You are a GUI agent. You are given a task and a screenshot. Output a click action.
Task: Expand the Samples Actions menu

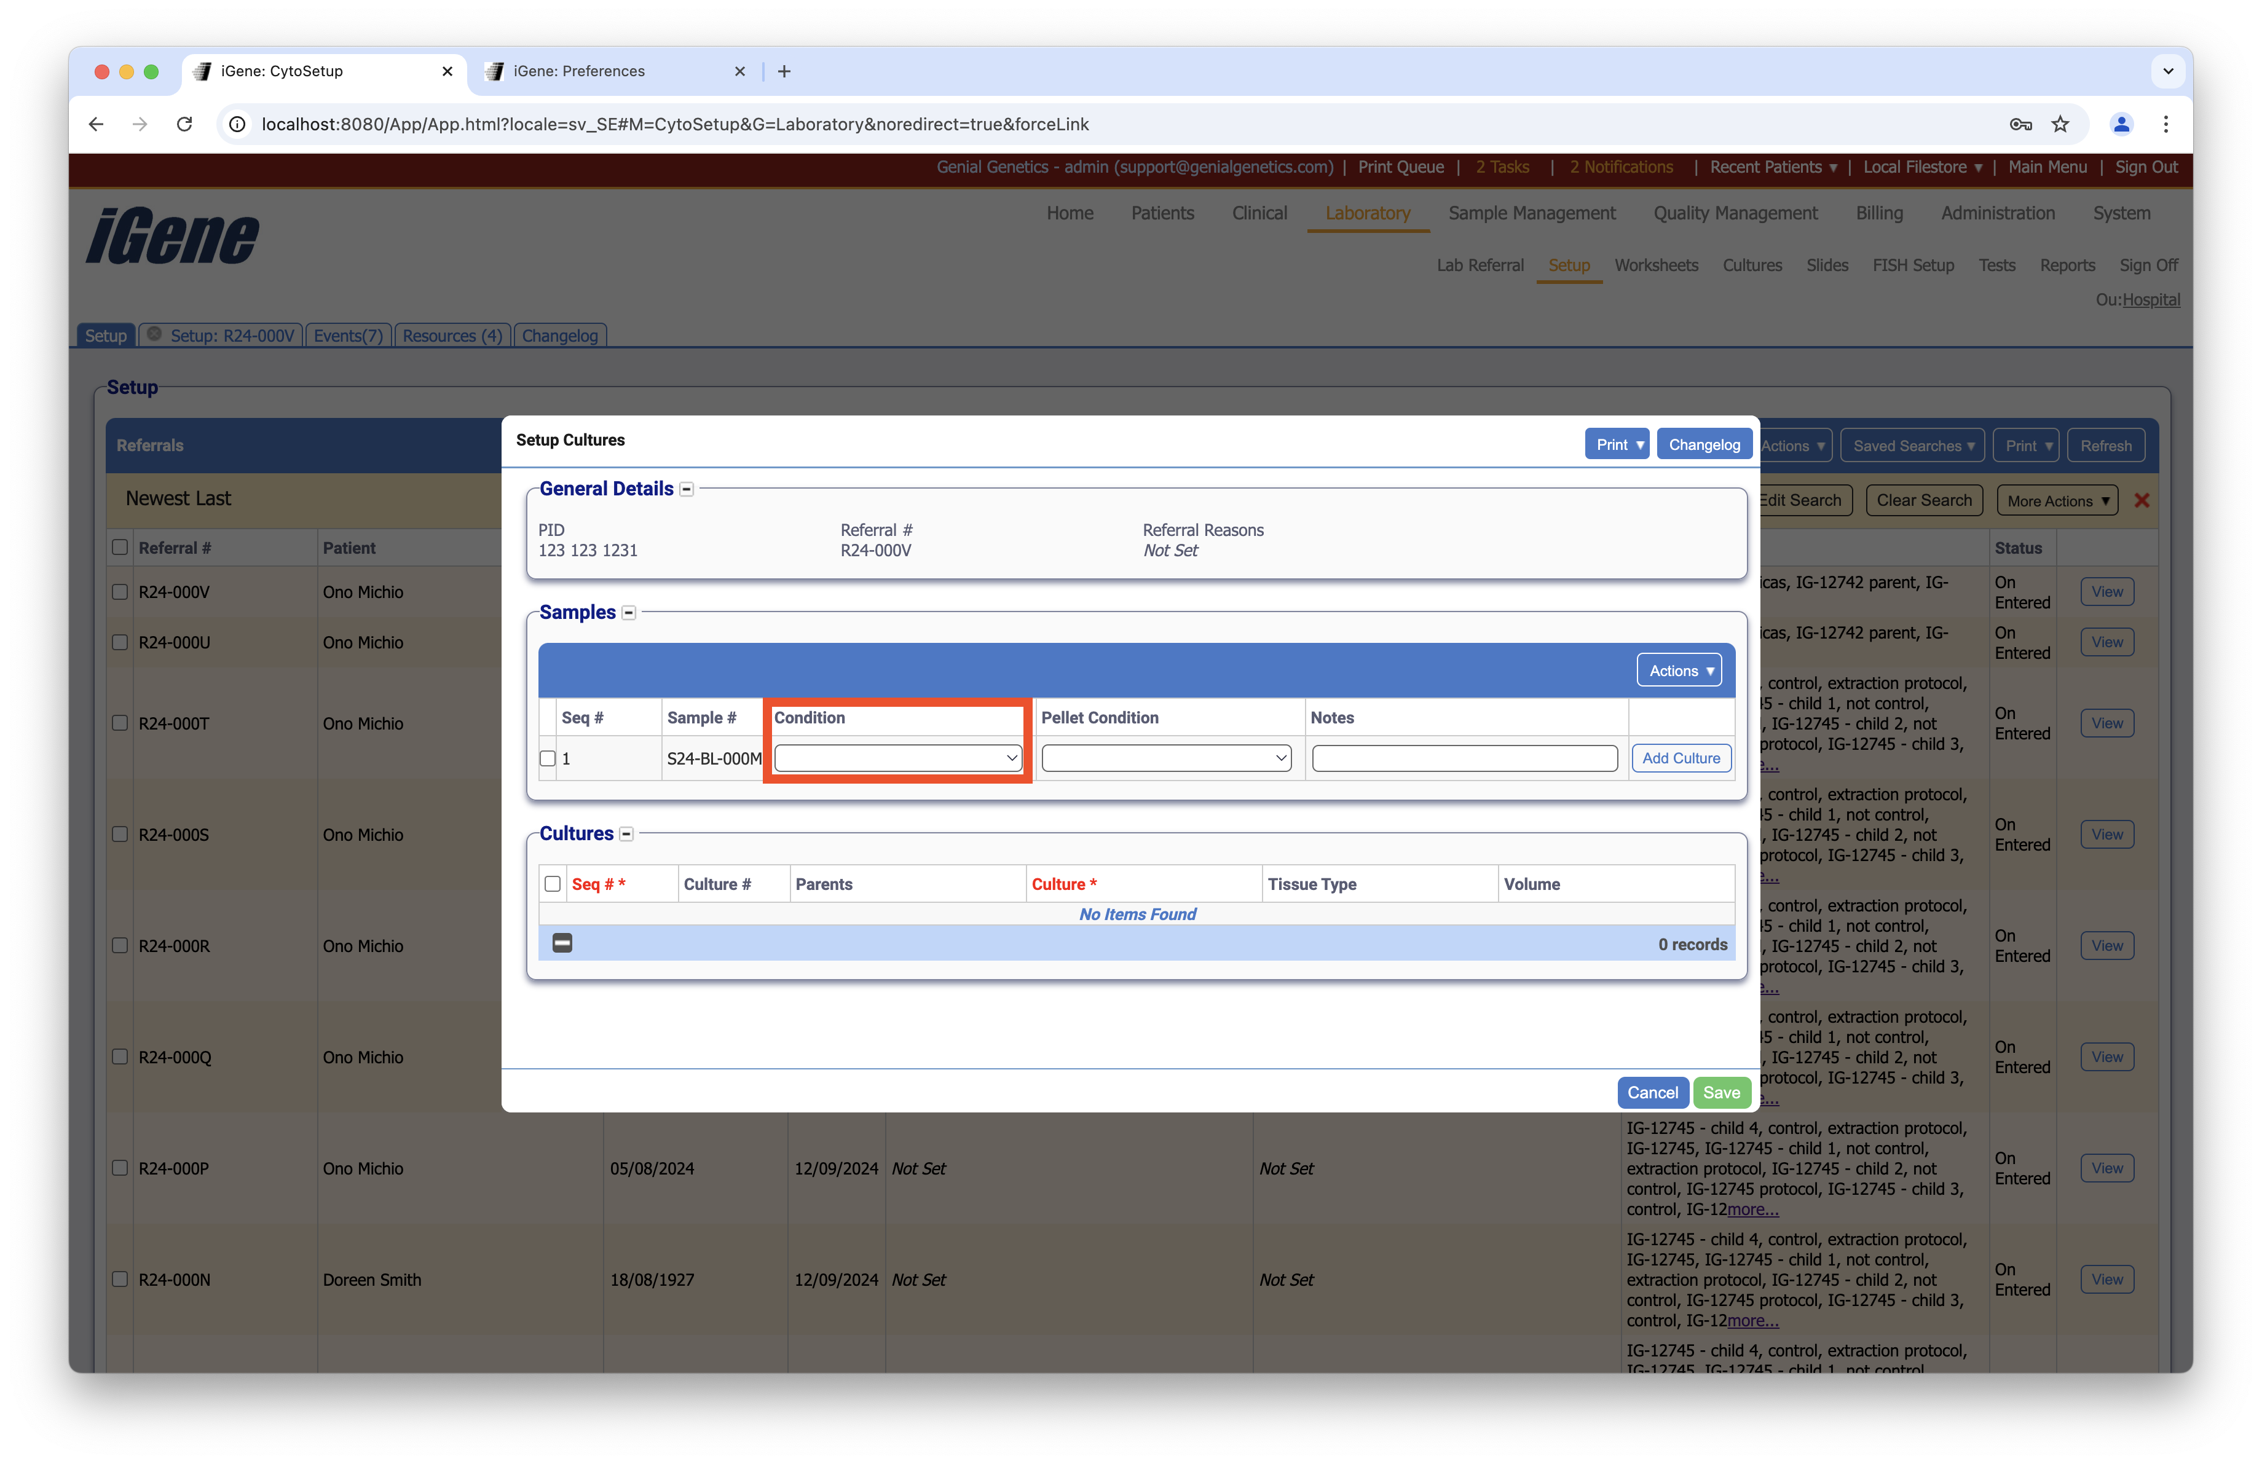point(1679,671)
